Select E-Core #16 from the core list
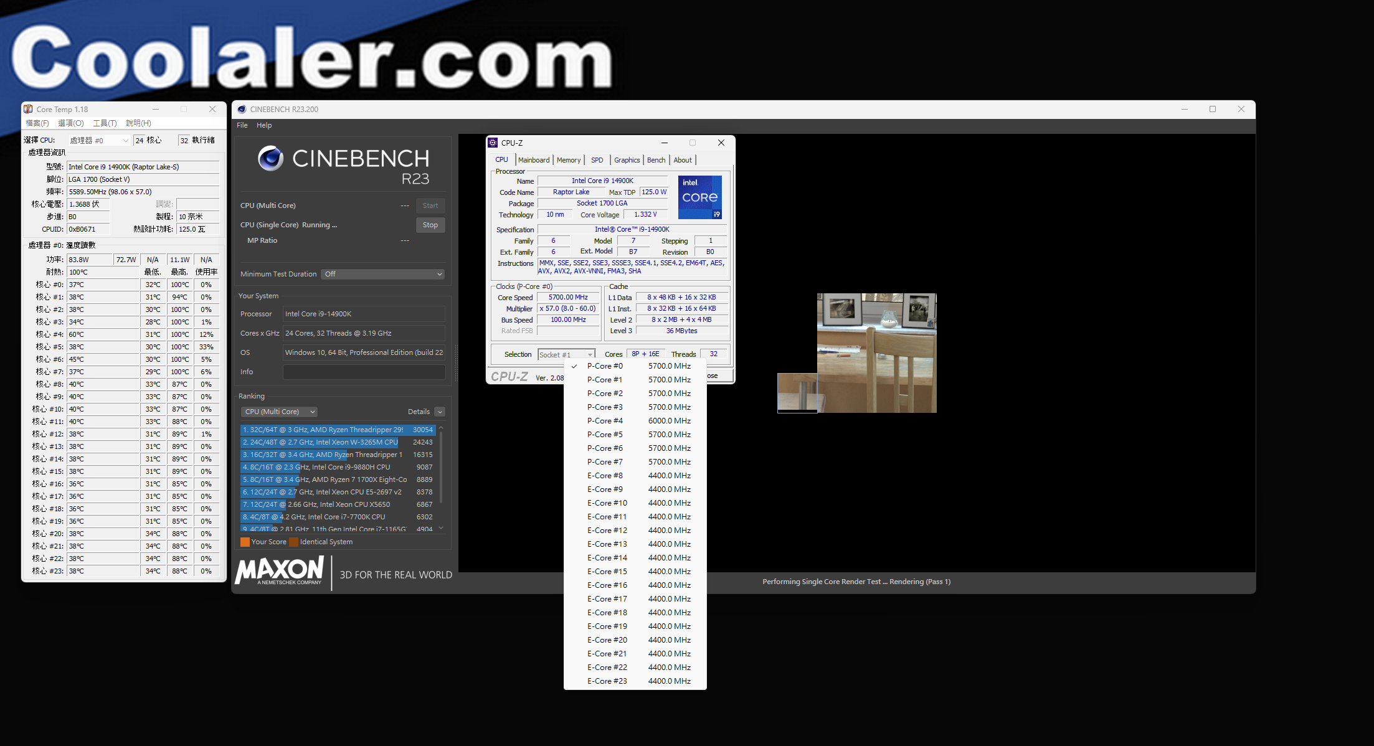 [635, 585]
